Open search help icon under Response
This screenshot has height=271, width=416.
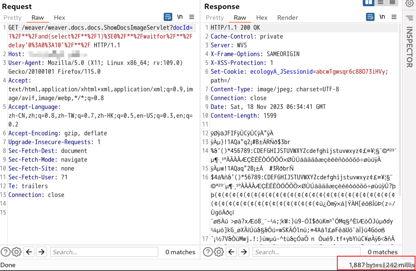tap(208, 252)
